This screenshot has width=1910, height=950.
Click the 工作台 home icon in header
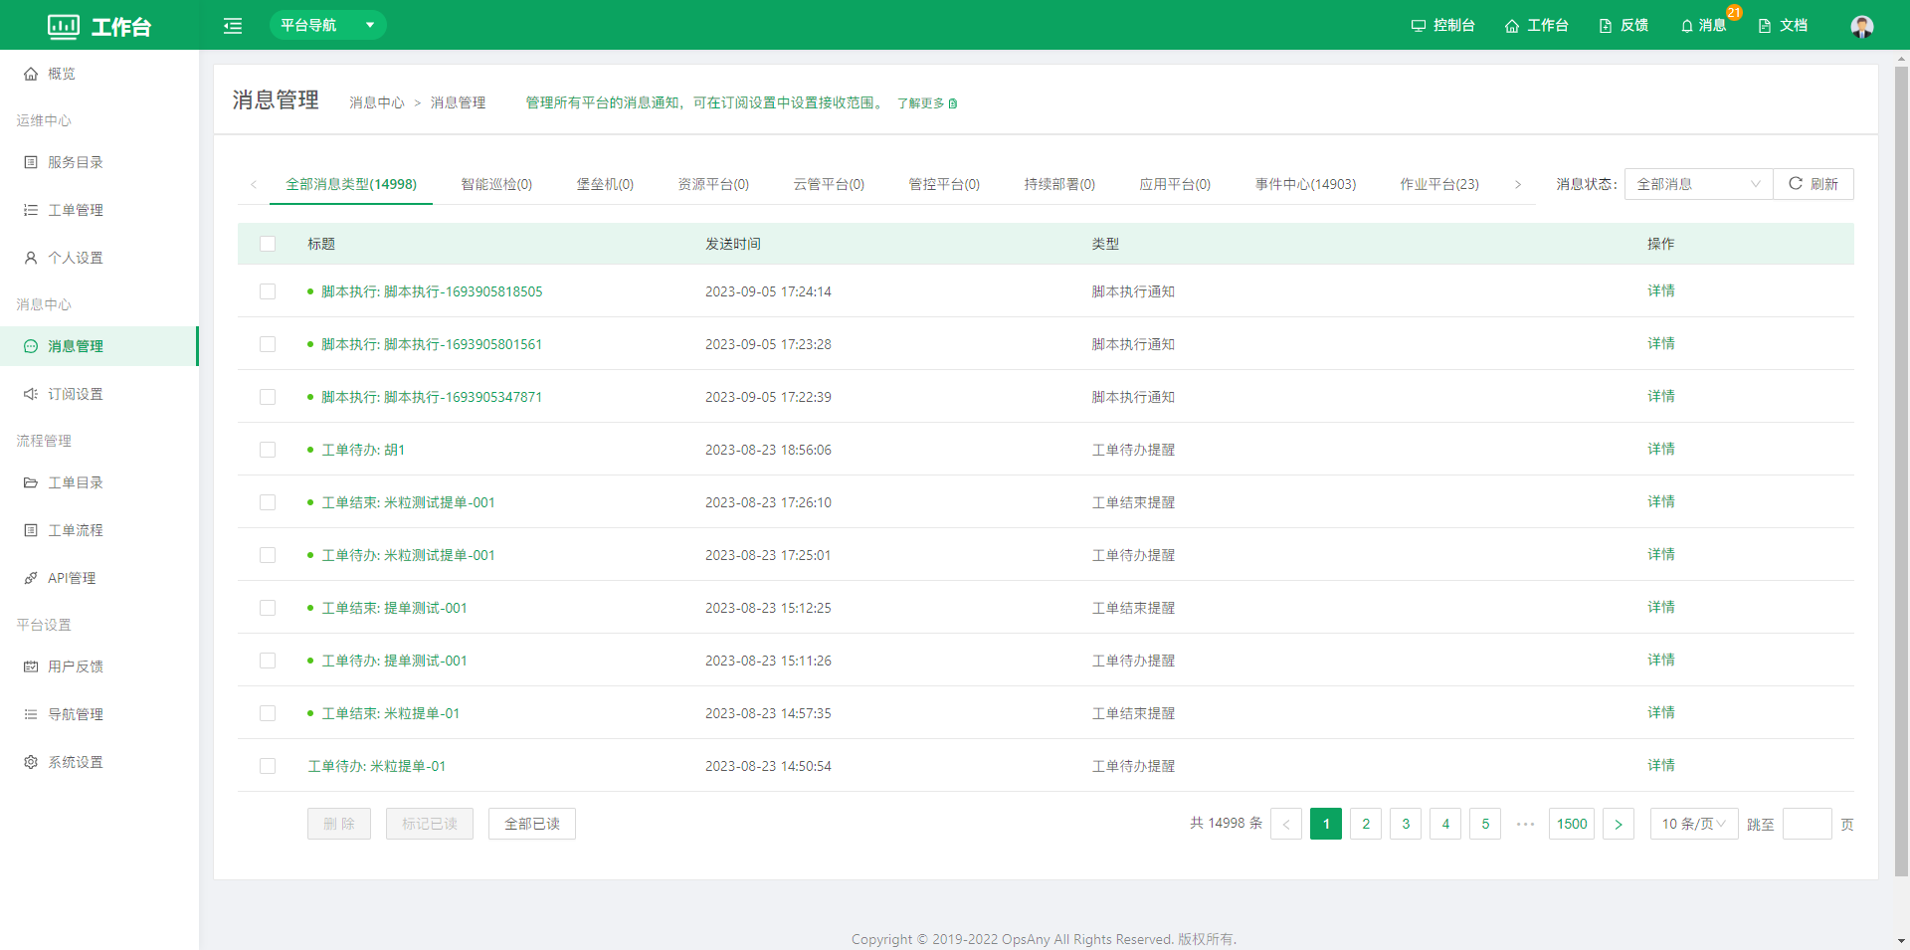pyautogui.click(x=1512, y=26)
